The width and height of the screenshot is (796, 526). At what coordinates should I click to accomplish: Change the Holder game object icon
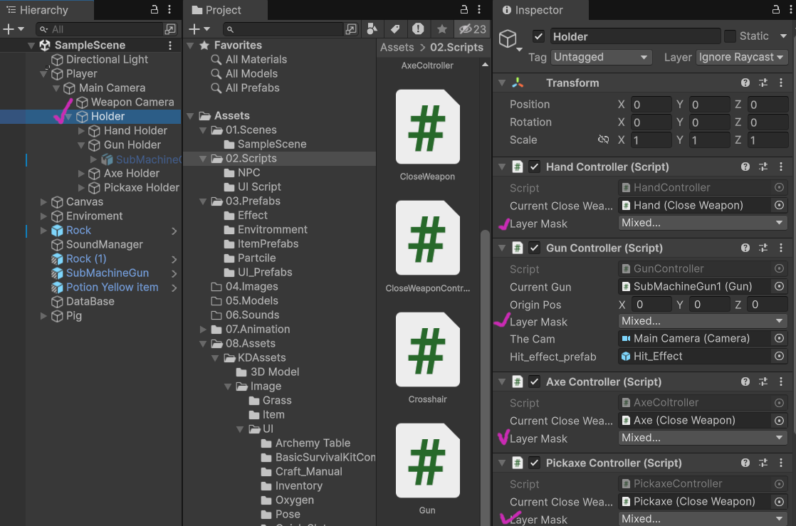point(510,40)
